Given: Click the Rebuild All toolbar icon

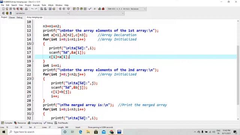Looking at the screenshot, I should pyautogui.click(x=85, y=9).
